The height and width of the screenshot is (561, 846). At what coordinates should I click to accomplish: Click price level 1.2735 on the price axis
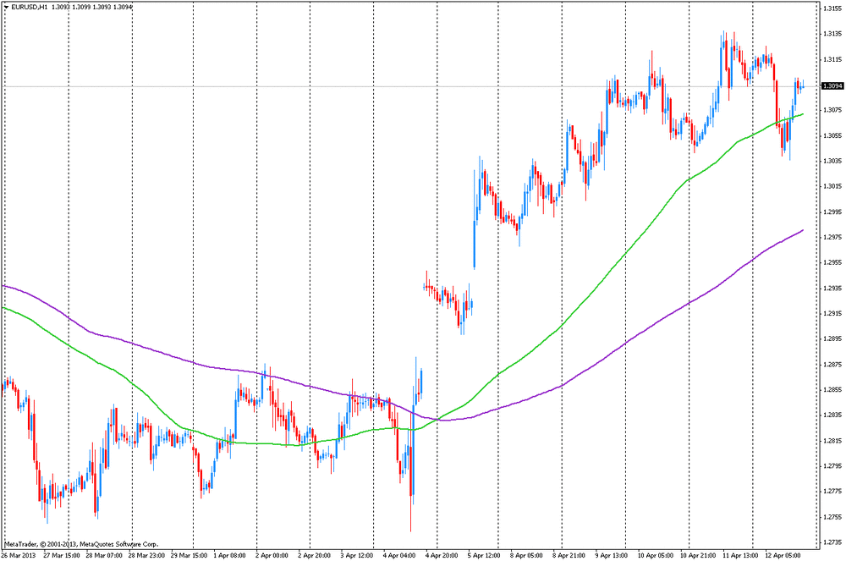(x=832, y=542)
